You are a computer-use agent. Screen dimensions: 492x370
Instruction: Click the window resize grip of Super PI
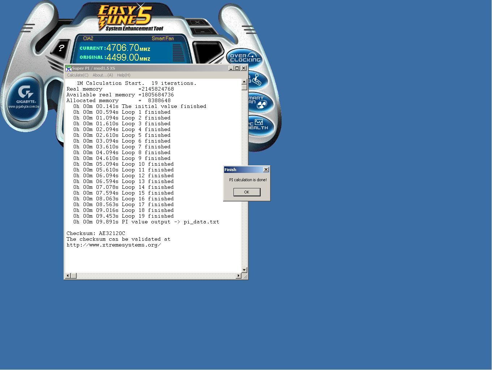(x=245, y=276)
